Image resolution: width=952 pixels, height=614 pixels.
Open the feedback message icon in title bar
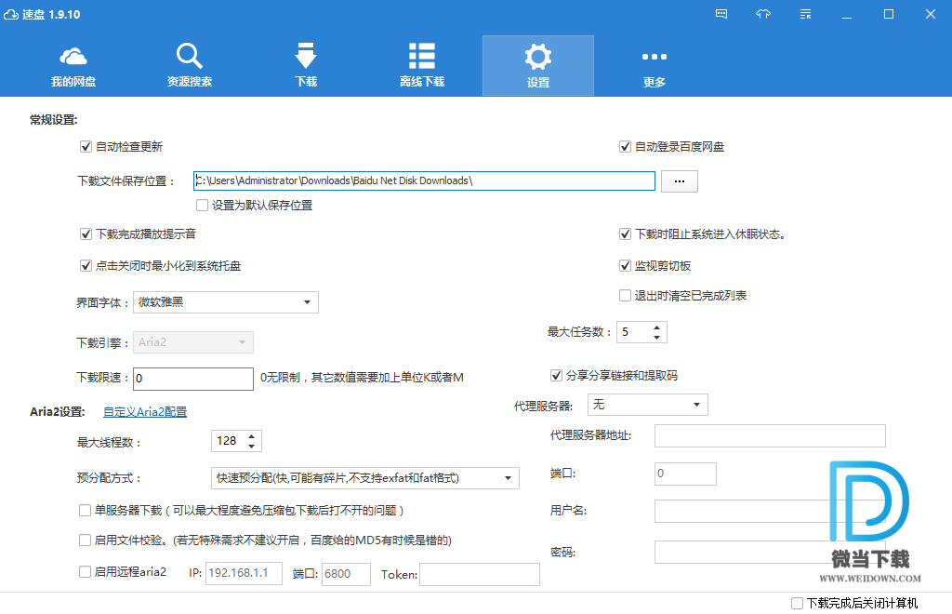point(721,14)
